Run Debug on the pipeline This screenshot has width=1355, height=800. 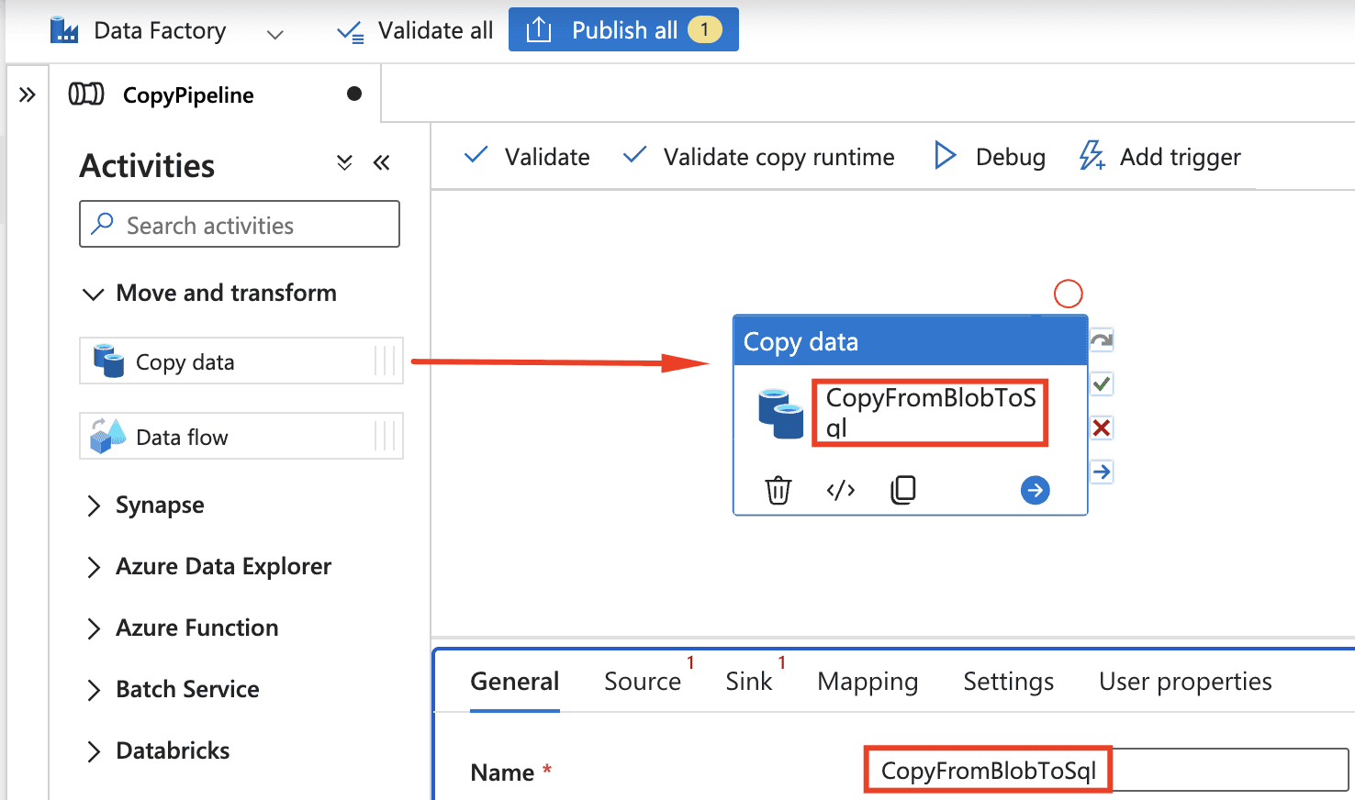click(990, 157)
